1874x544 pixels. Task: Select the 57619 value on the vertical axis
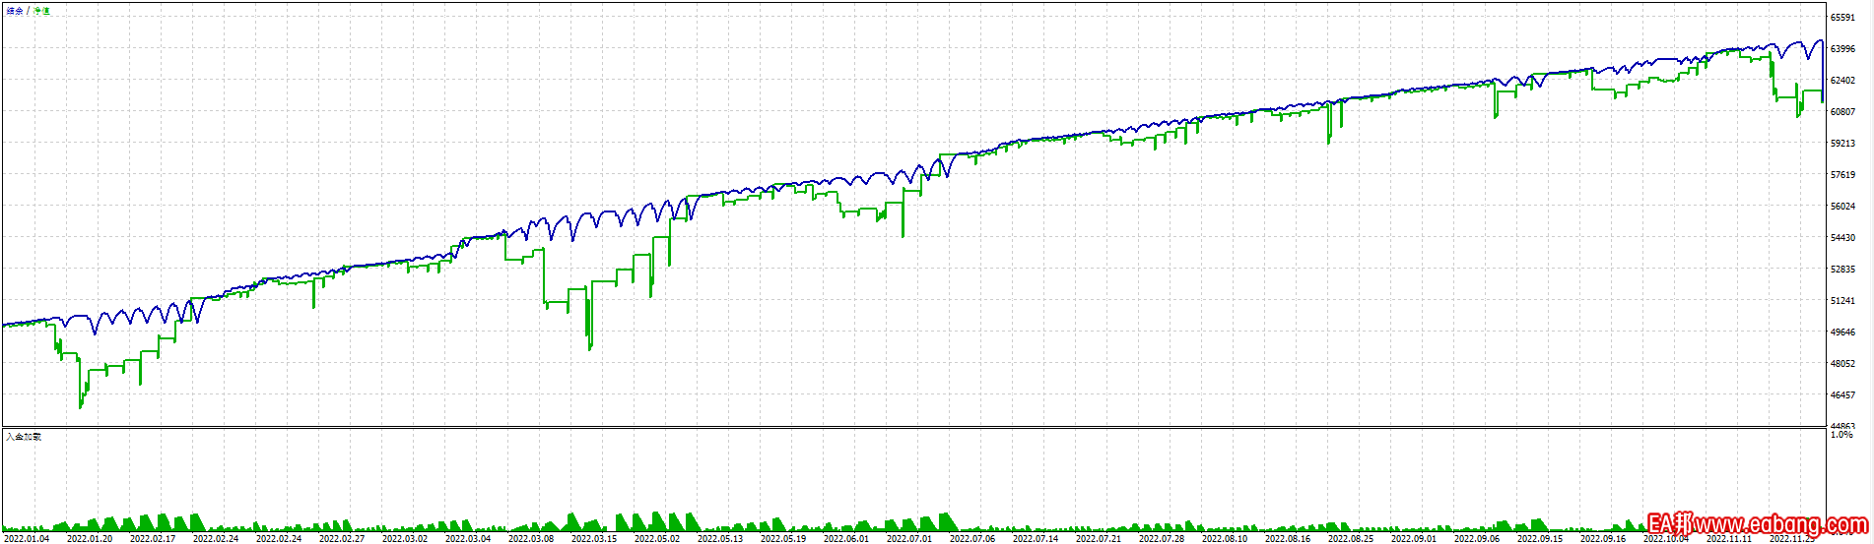tap(1842, 175)
